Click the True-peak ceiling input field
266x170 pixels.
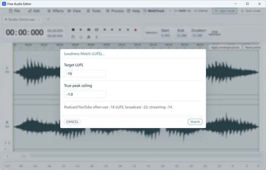point(85,94)
